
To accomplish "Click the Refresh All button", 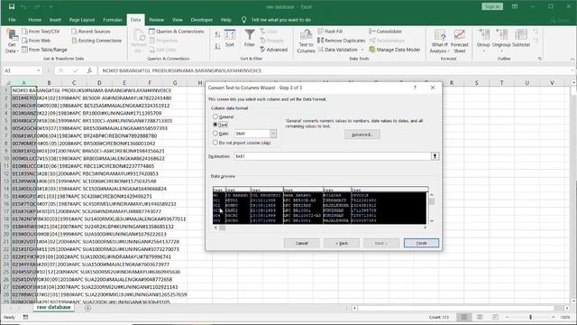I will 139,41.
